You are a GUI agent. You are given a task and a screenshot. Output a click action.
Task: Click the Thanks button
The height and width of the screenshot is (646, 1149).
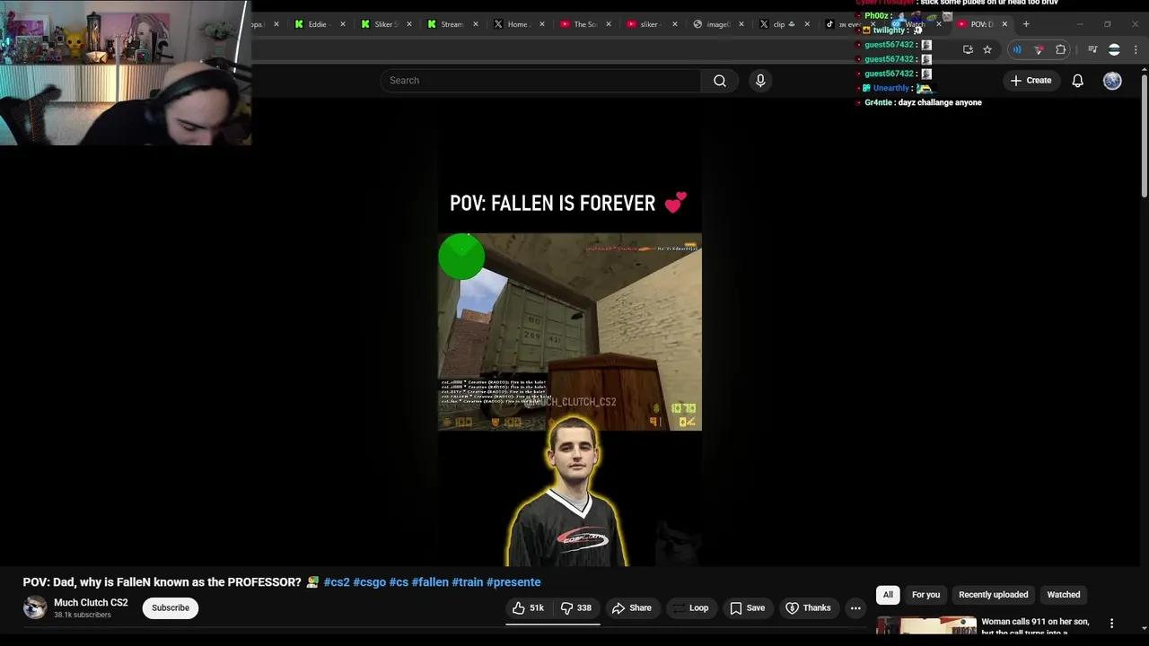[x=808, y=608]
